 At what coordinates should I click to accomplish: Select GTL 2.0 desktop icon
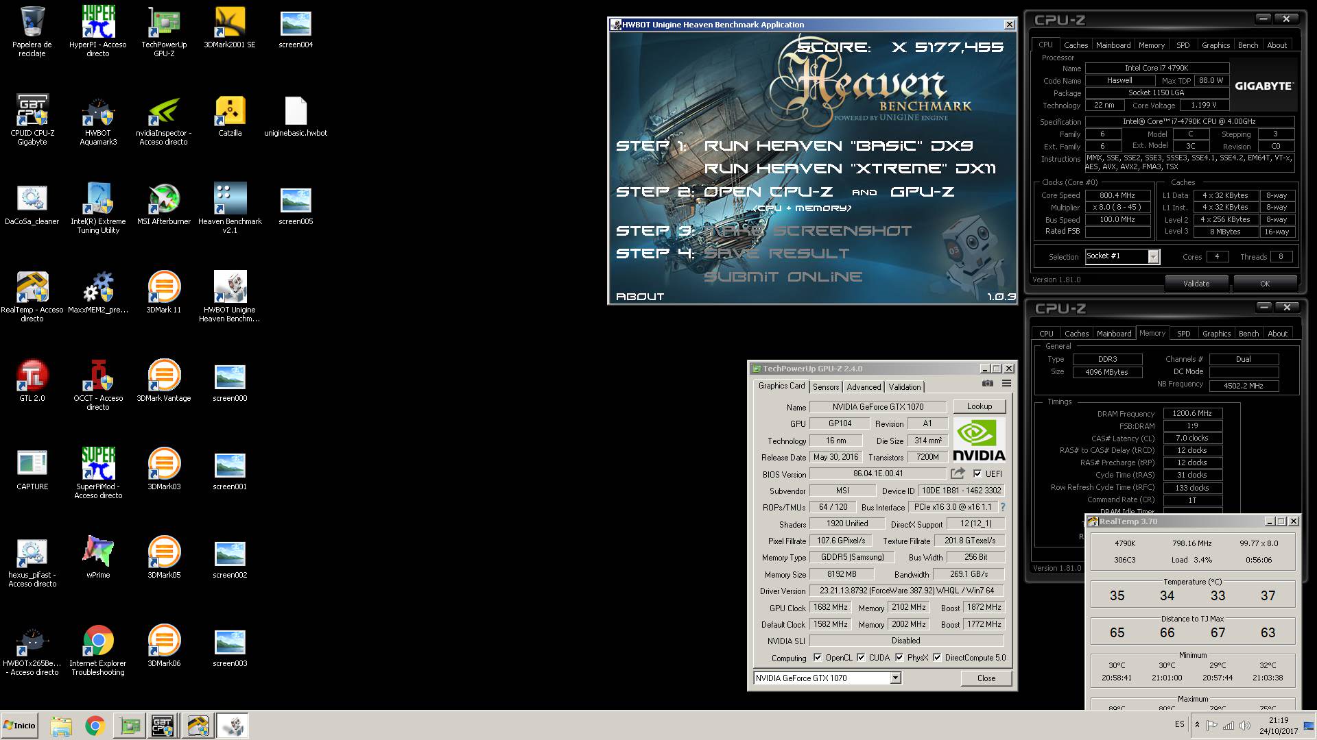(32, 380)
